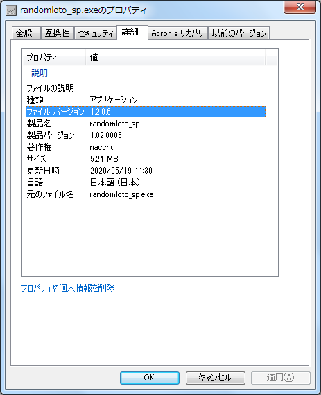Select the ファイルの説明 row

(x=146, y=88)
